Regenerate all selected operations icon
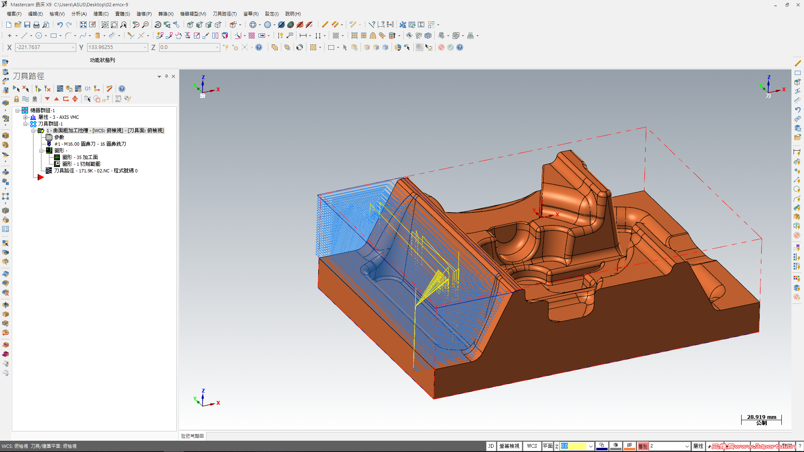Viewport: 804px width, 452px height. (x=38, y=89)
